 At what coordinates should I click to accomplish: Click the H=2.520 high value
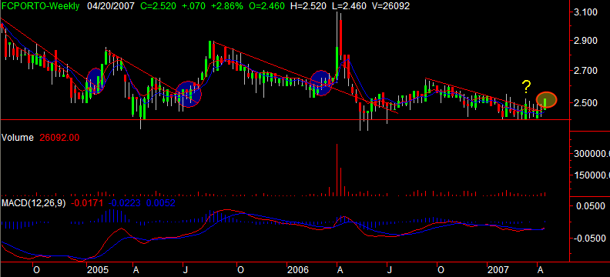pos(308,6)
